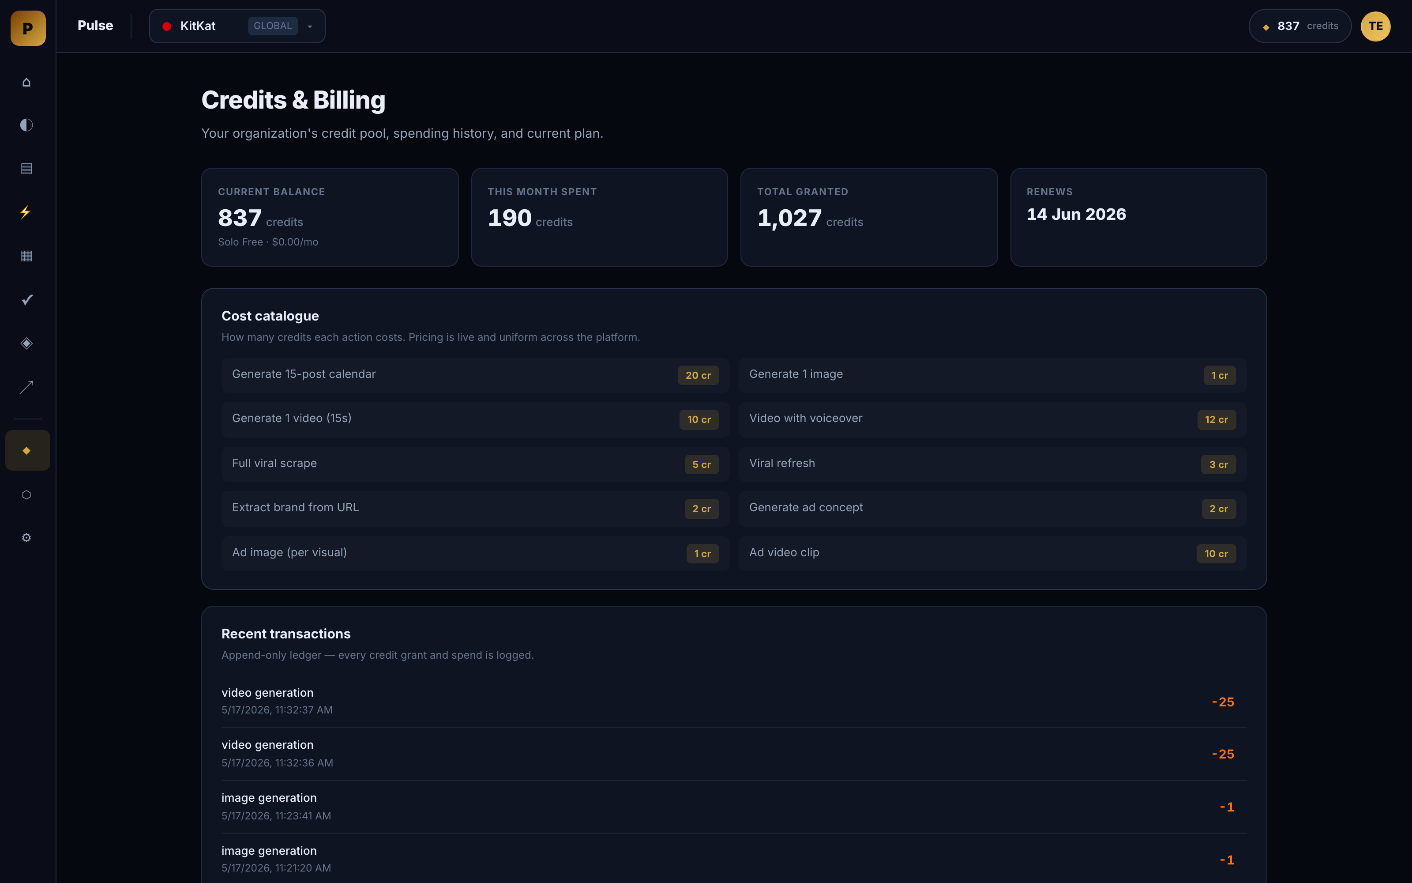
Task: Open the diagonal line sidebar icon
Action: [x=26, y=387]
